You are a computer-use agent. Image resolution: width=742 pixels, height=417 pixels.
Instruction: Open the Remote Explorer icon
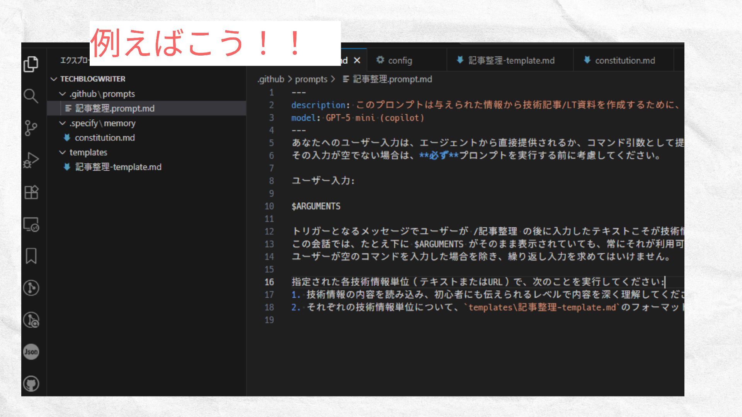coord(31,224)
